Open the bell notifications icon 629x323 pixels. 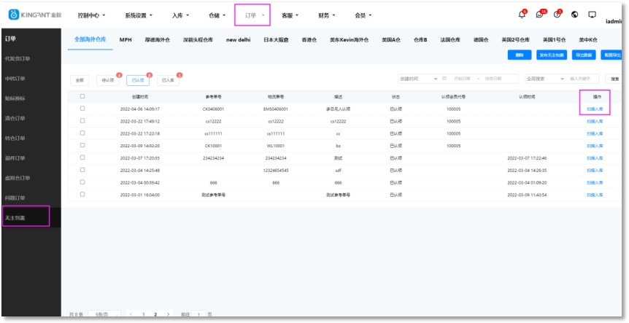point(522,15)
